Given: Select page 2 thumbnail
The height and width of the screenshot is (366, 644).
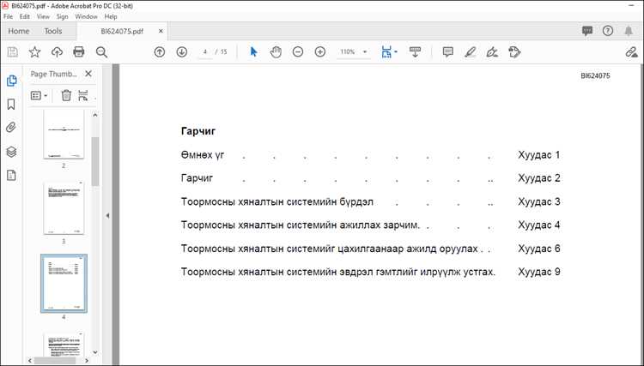Looking at the screenshot, I should (64, 134).
